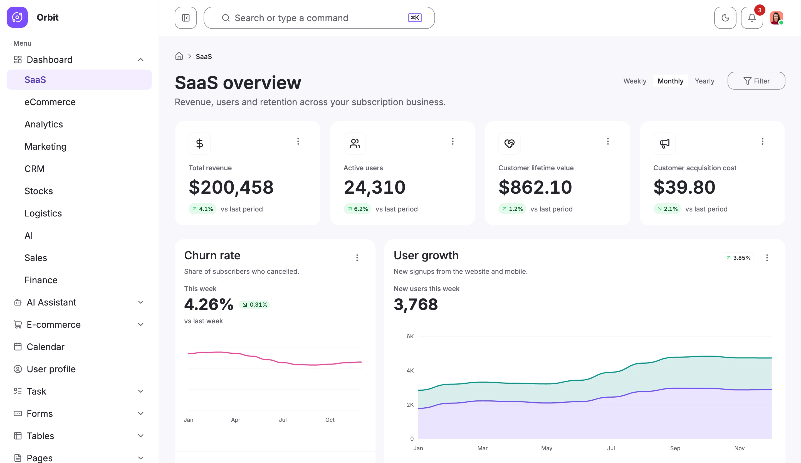
Task: Open Churn rate card options menu
Action: (x=357, y=258)
